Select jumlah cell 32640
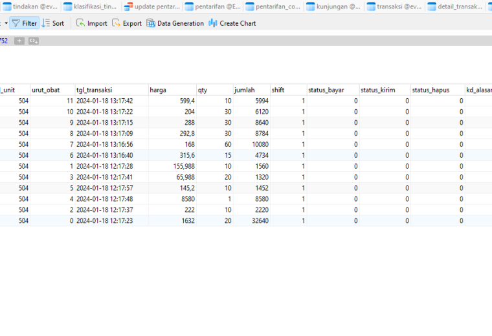 pos(251,221)
